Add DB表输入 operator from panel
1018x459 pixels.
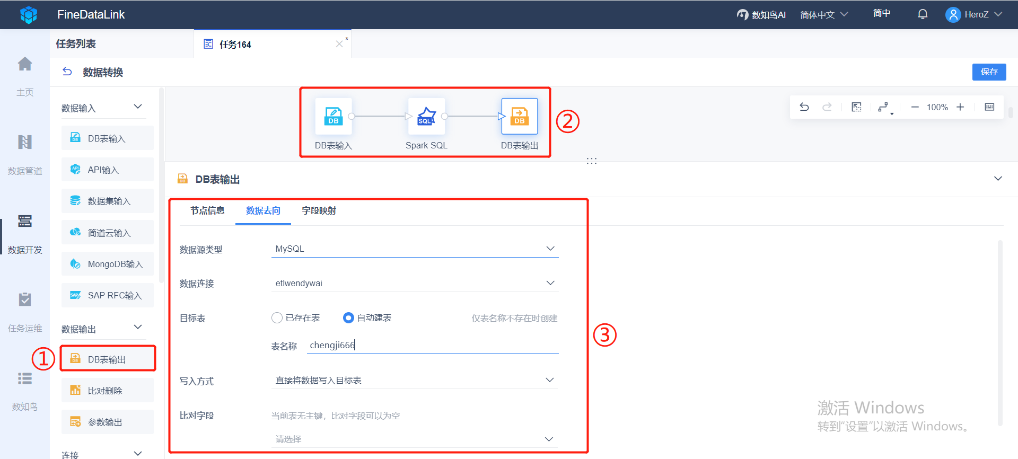[x=108, y=138]
